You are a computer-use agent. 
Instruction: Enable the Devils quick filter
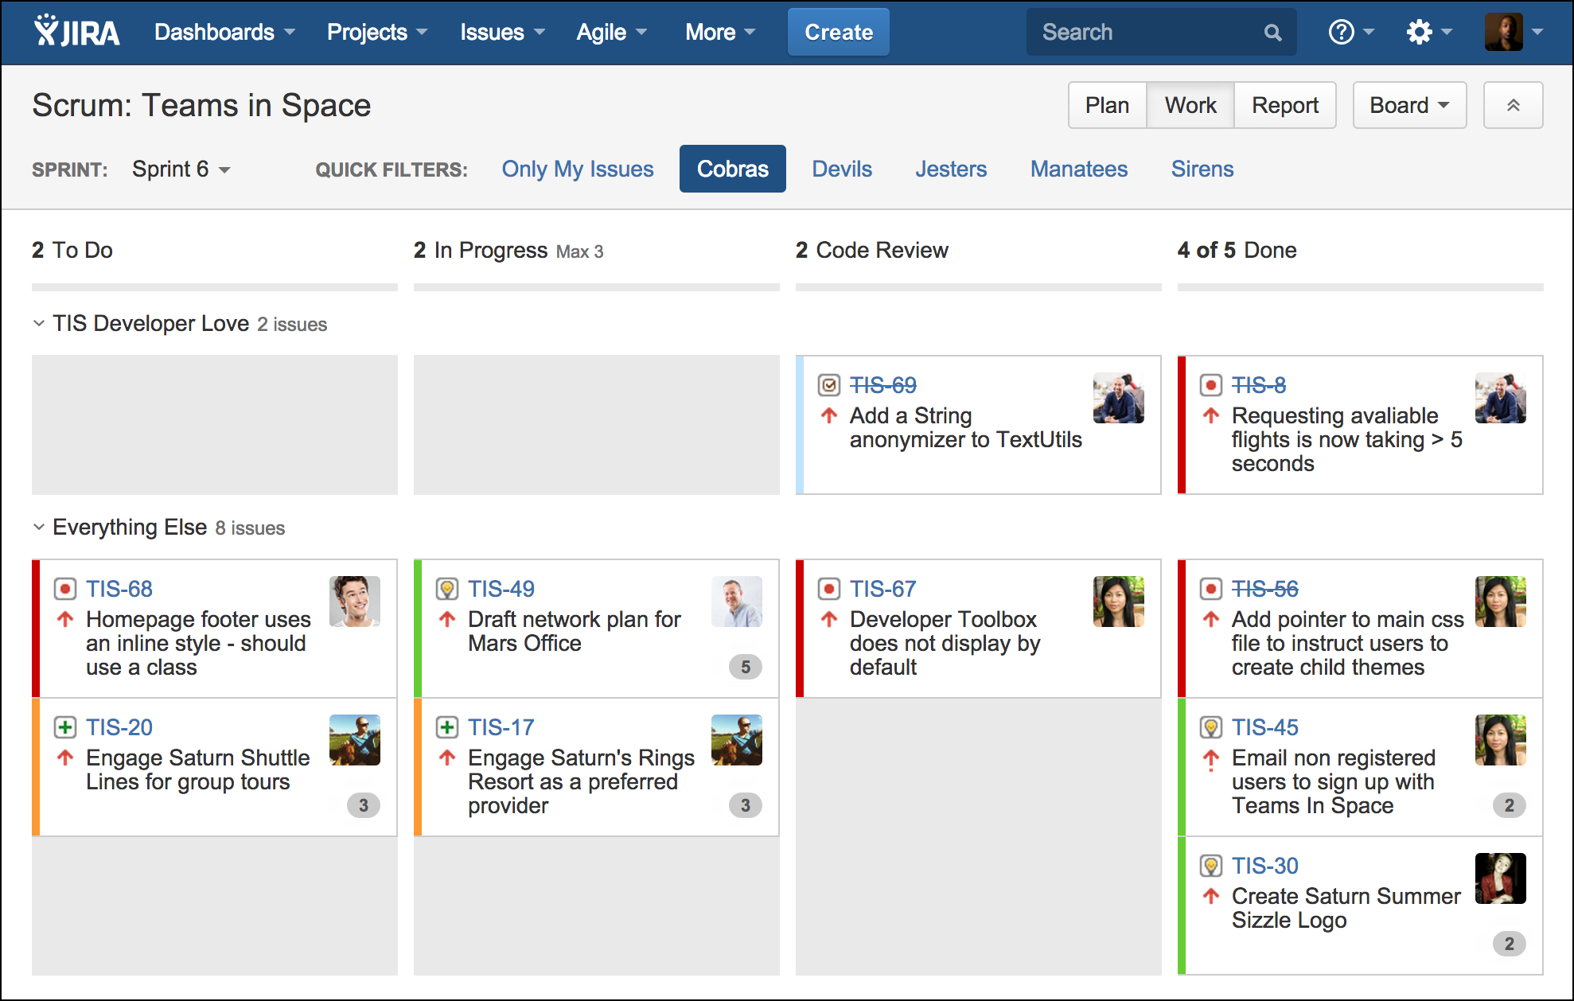pyautogui.click(x=842, y=169)
